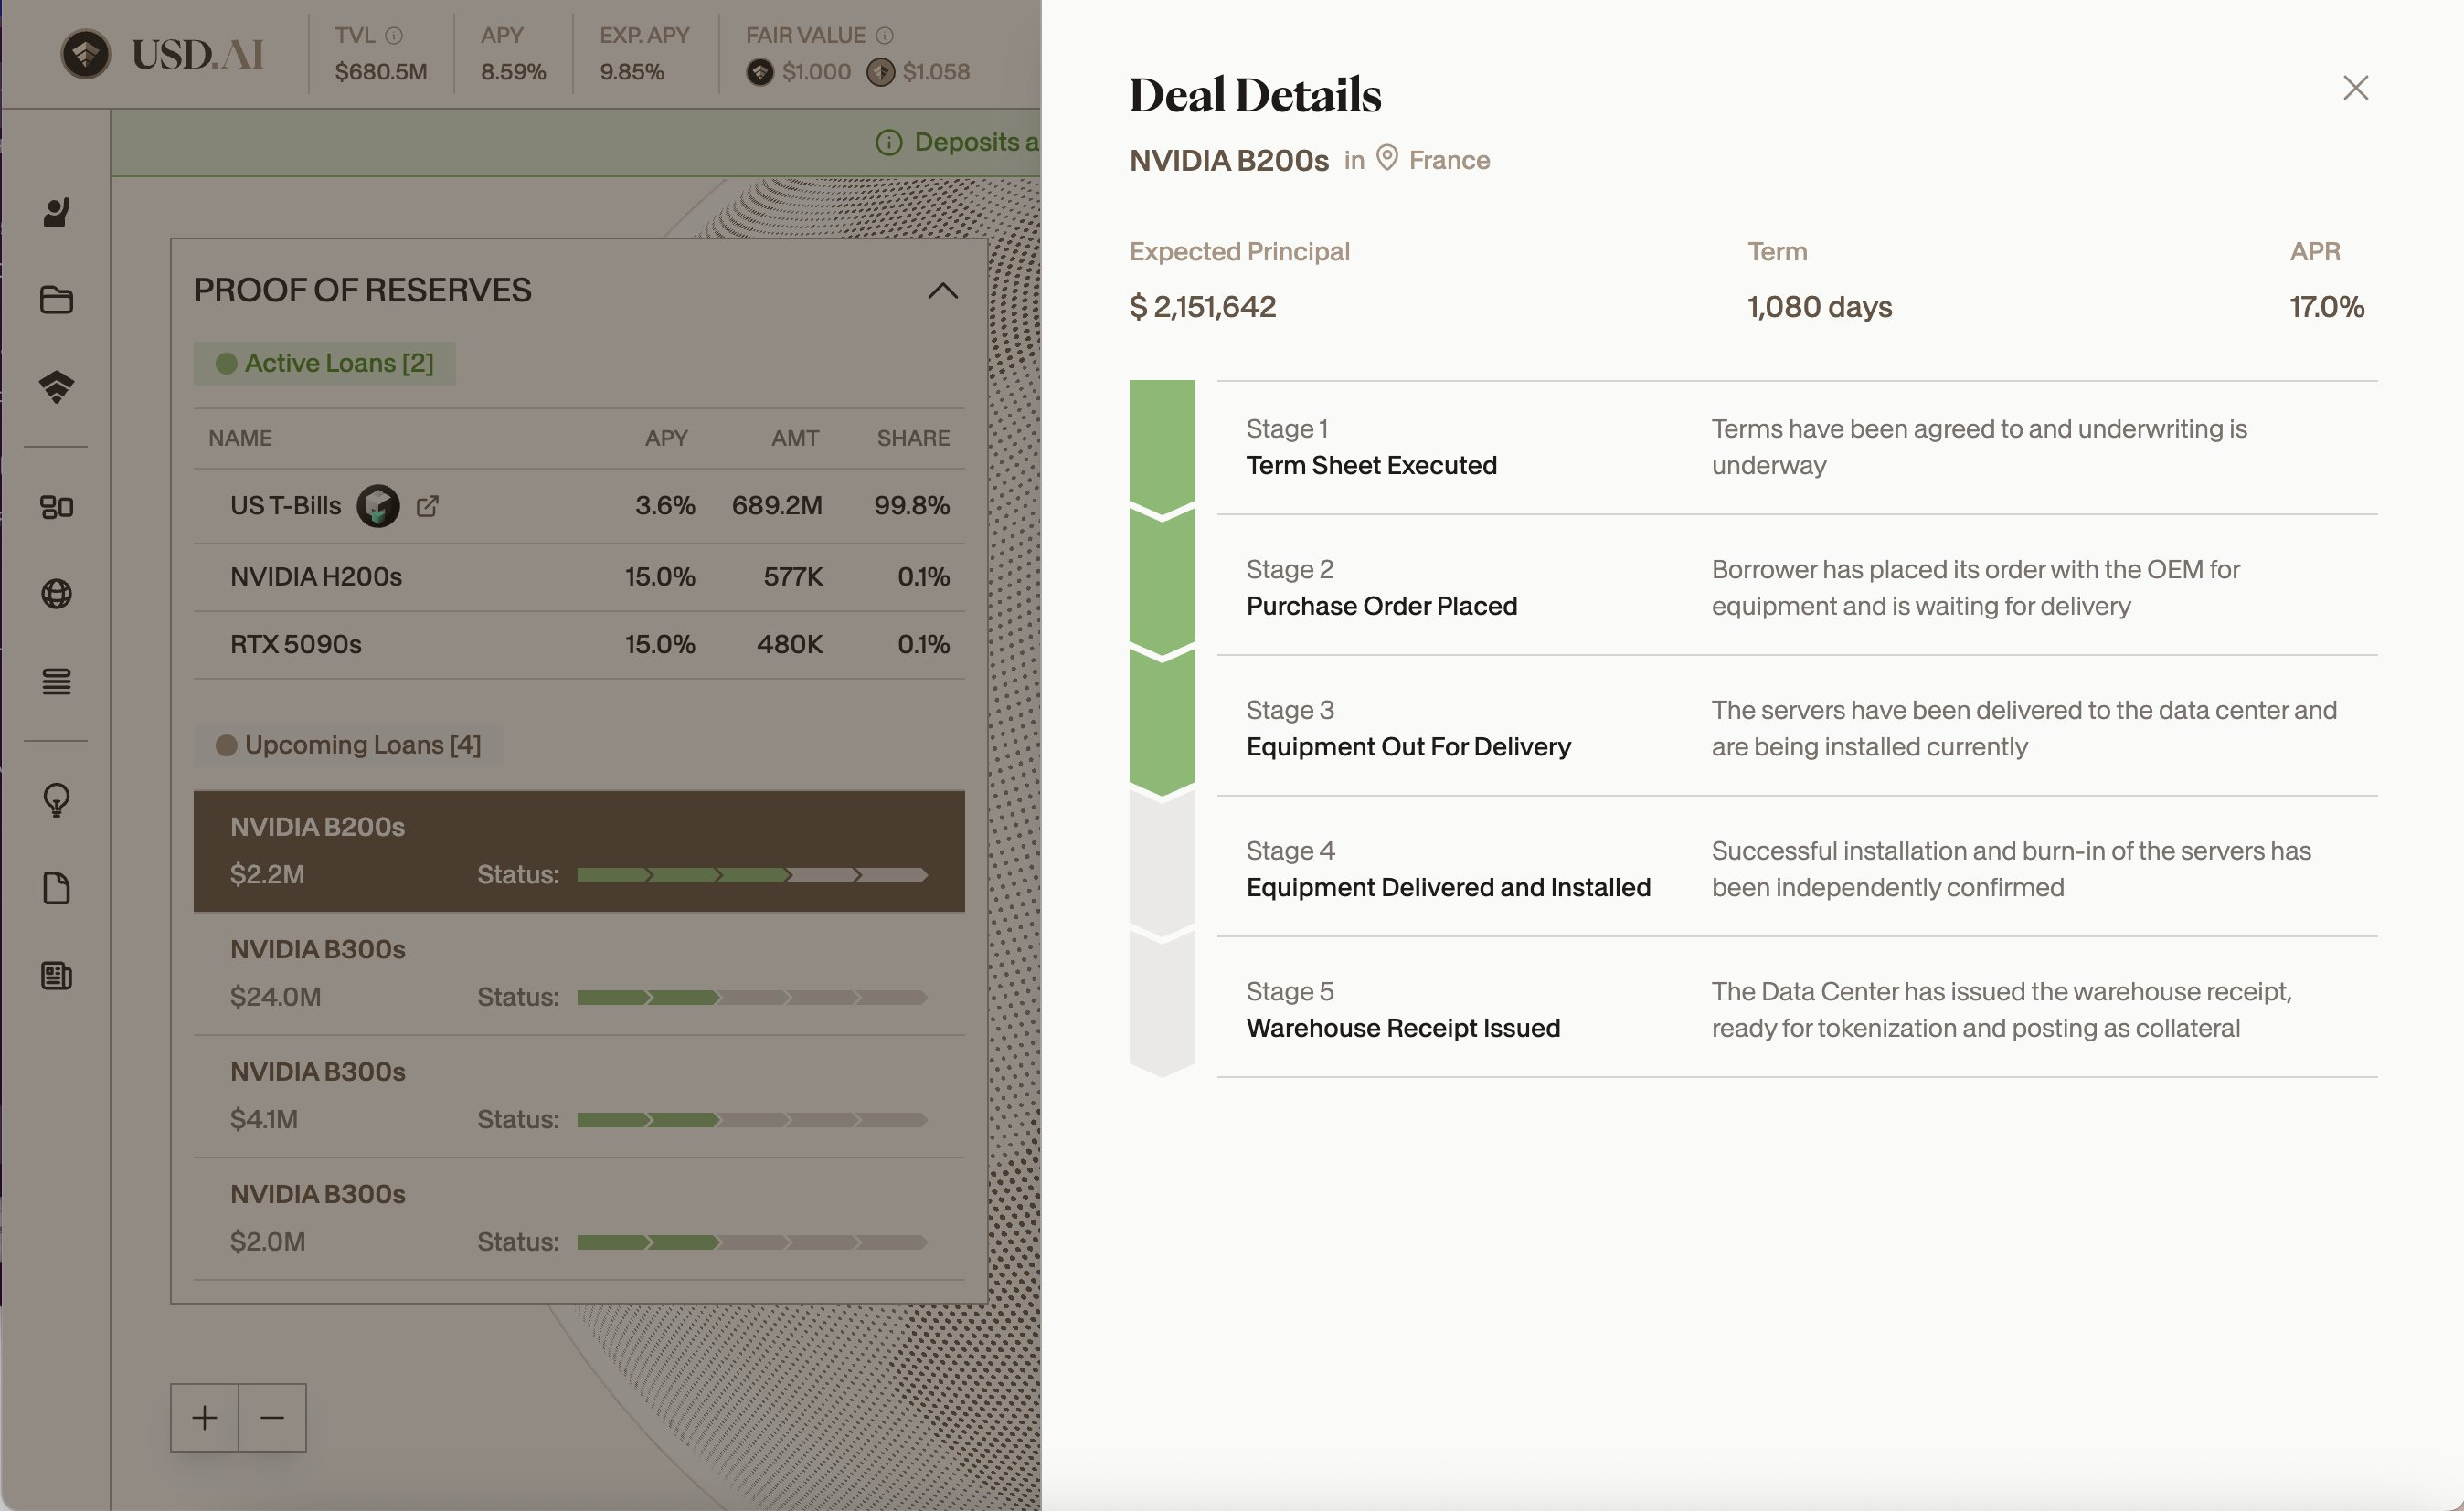This screenshot has width=2464, height=1511.
Task: Close the Deal Details panel
Action: 2355,88
